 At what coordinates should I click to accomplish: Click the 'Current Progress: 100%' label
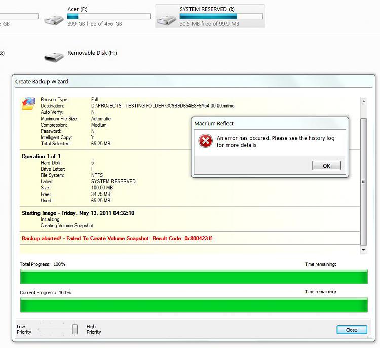click(45, 292)
